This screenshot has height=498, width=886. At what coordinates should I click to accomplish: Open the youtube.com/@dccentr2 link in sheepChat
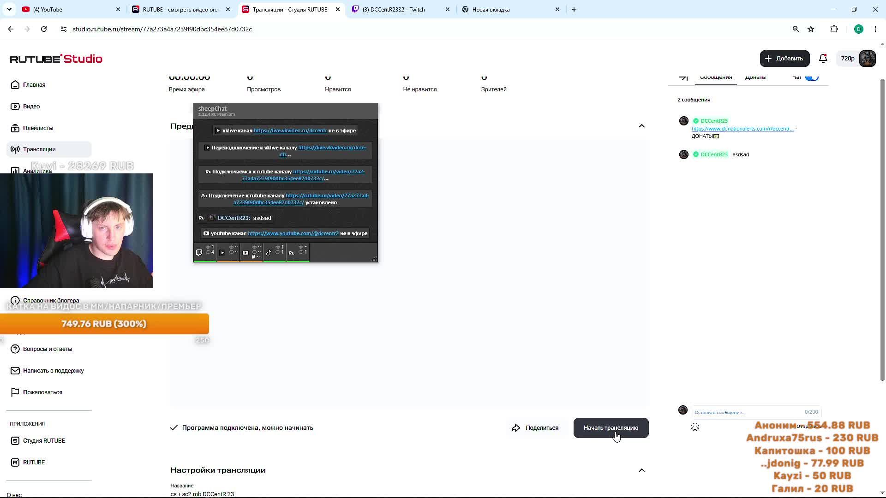(x=293, y=233)
